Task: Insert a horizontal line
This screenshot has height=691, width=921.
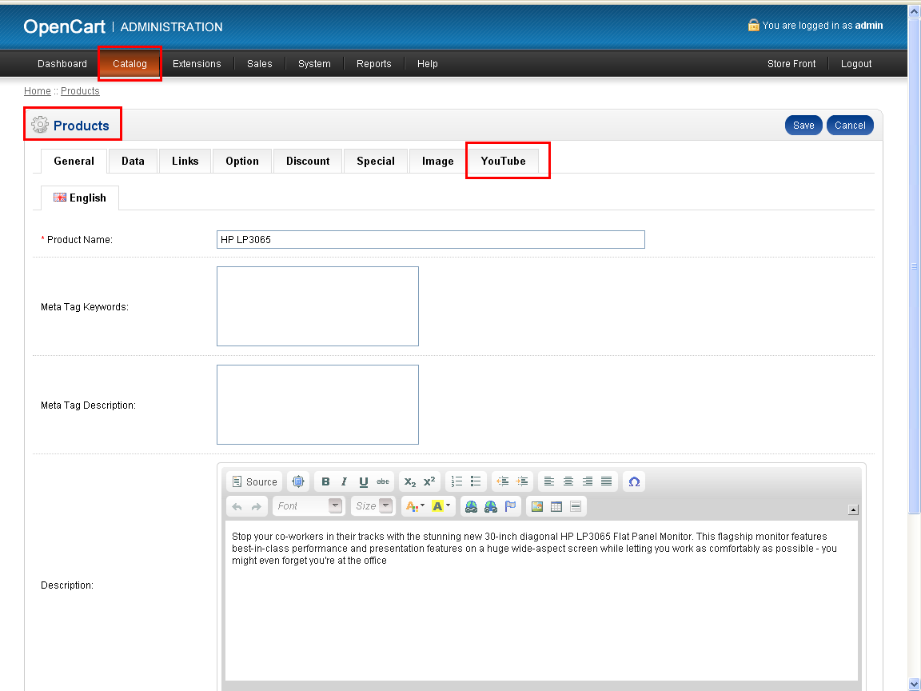Action: [x=576, y=506]
